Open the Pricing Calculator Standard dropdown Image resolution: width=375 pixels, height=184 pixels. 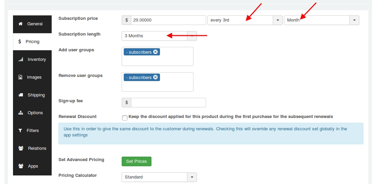(192, 177)
